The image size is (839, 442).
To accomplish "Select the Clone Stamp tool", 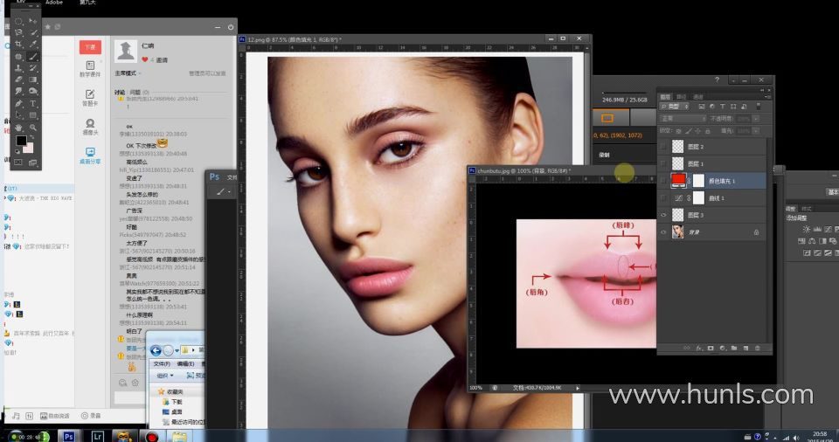I will pyautogui.click(x=18, y=68).
